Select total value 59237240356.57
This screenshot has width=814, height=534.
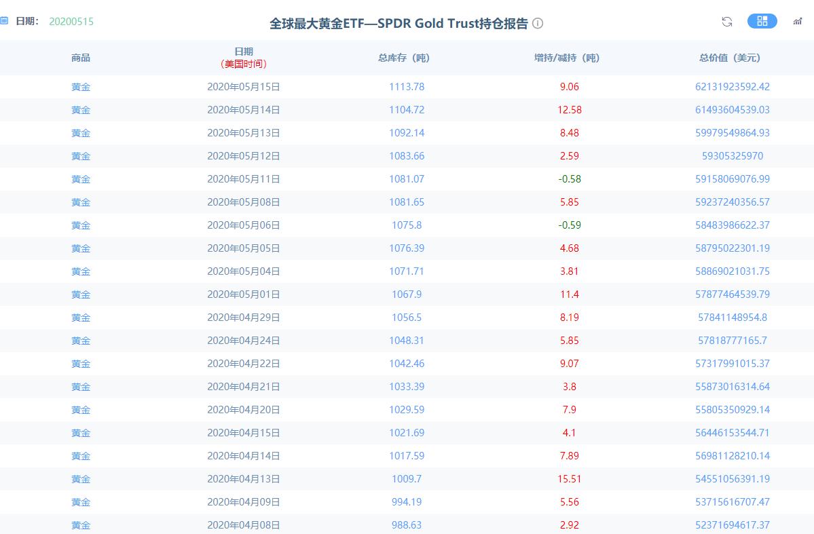733,202
